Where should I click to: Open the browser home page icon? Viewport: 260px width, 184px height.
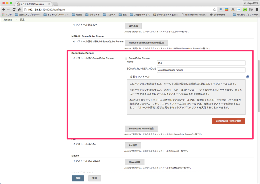tap(19, 10)
